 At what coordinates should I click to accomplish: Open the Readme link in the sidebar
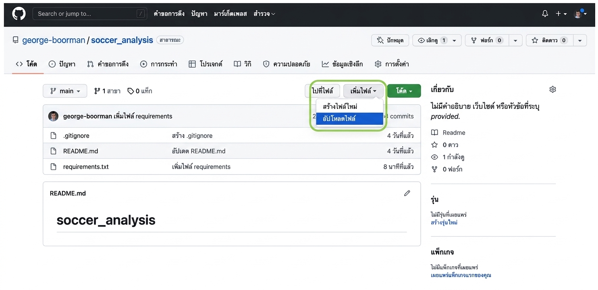[448, 133]
